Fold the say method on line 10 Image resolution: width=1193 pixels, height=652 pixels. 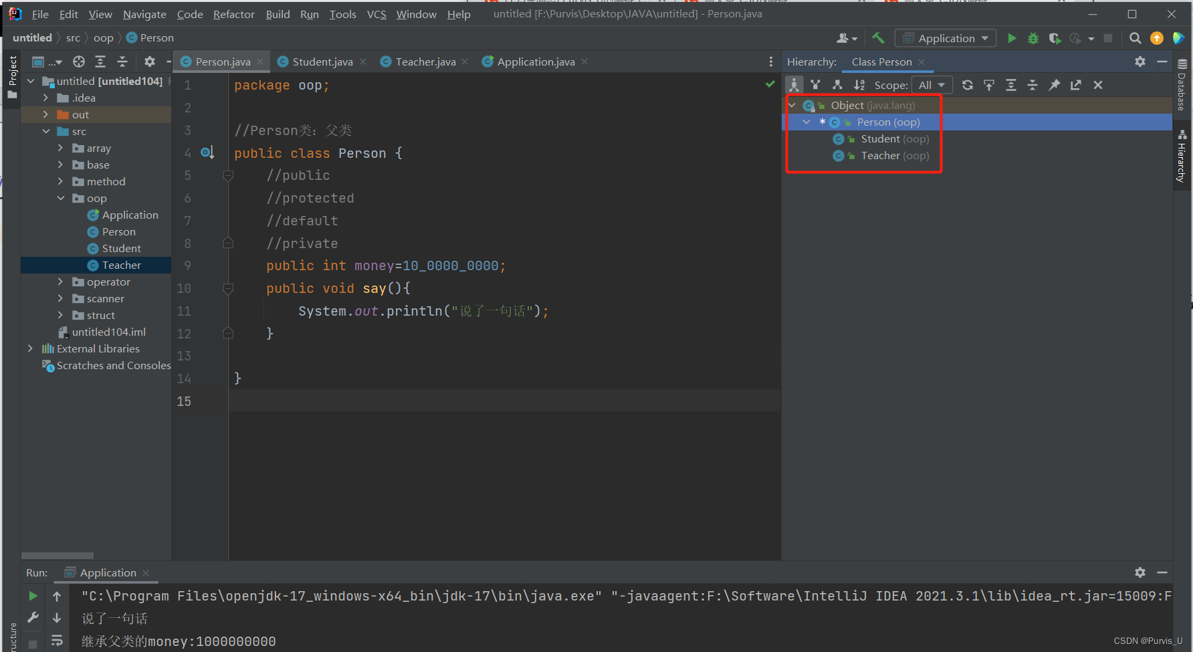point(228,288)
